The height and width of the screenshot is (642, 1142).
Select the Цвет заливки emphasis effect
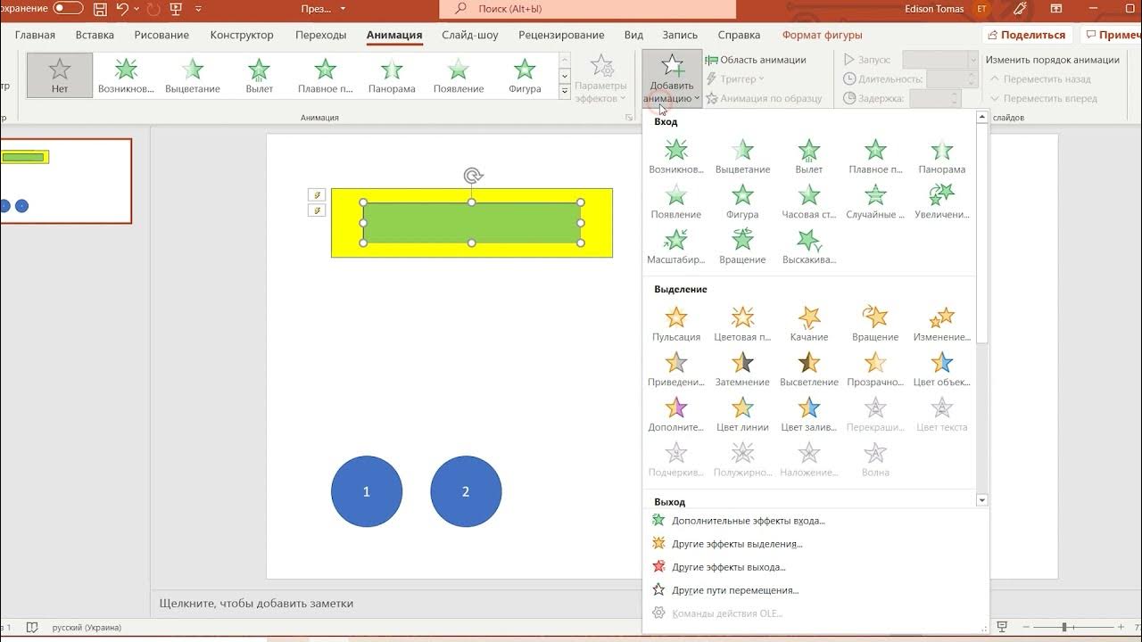point(809,415)
